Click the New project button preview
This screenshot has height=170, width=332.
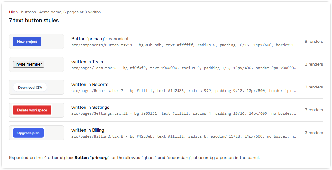point(27,42)
